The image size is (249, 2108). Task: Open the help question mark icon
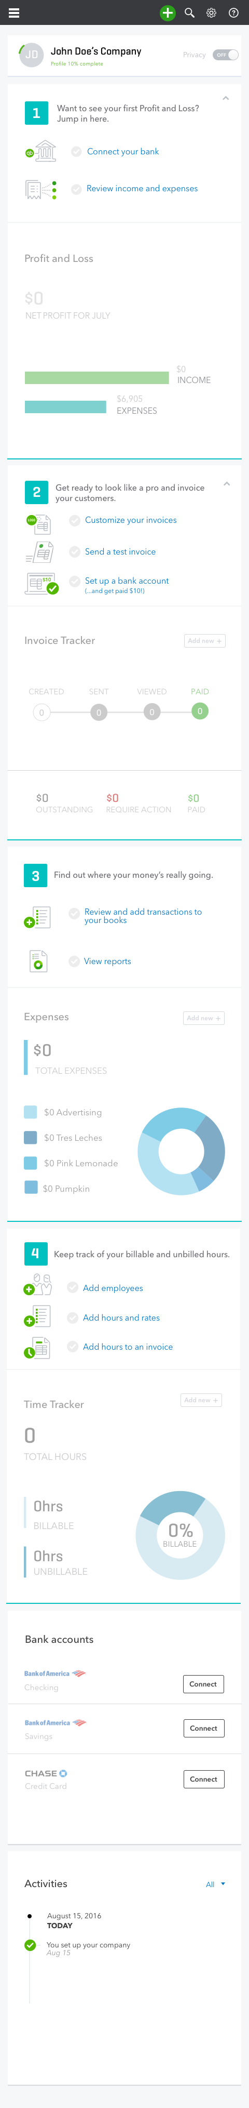pos(233,12)
